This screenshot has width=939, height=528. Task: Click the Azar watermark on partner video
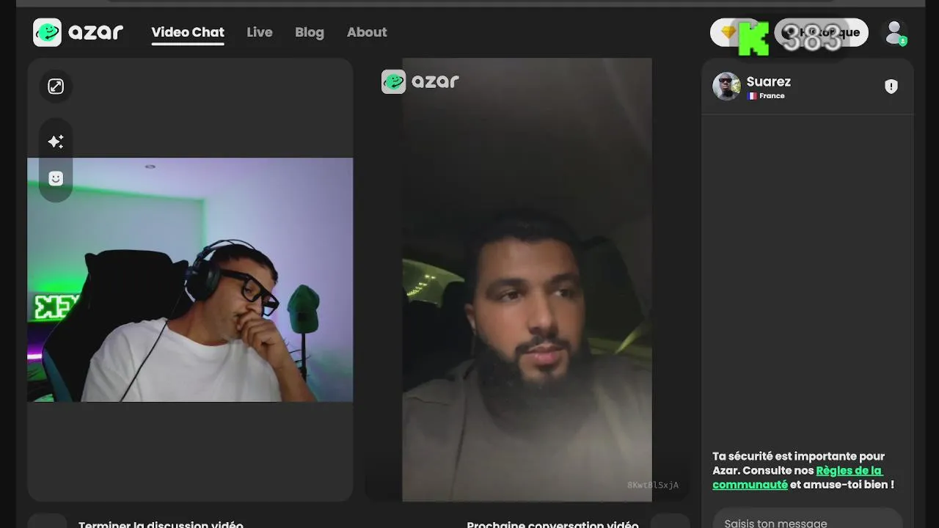click(x=420, y=81)
